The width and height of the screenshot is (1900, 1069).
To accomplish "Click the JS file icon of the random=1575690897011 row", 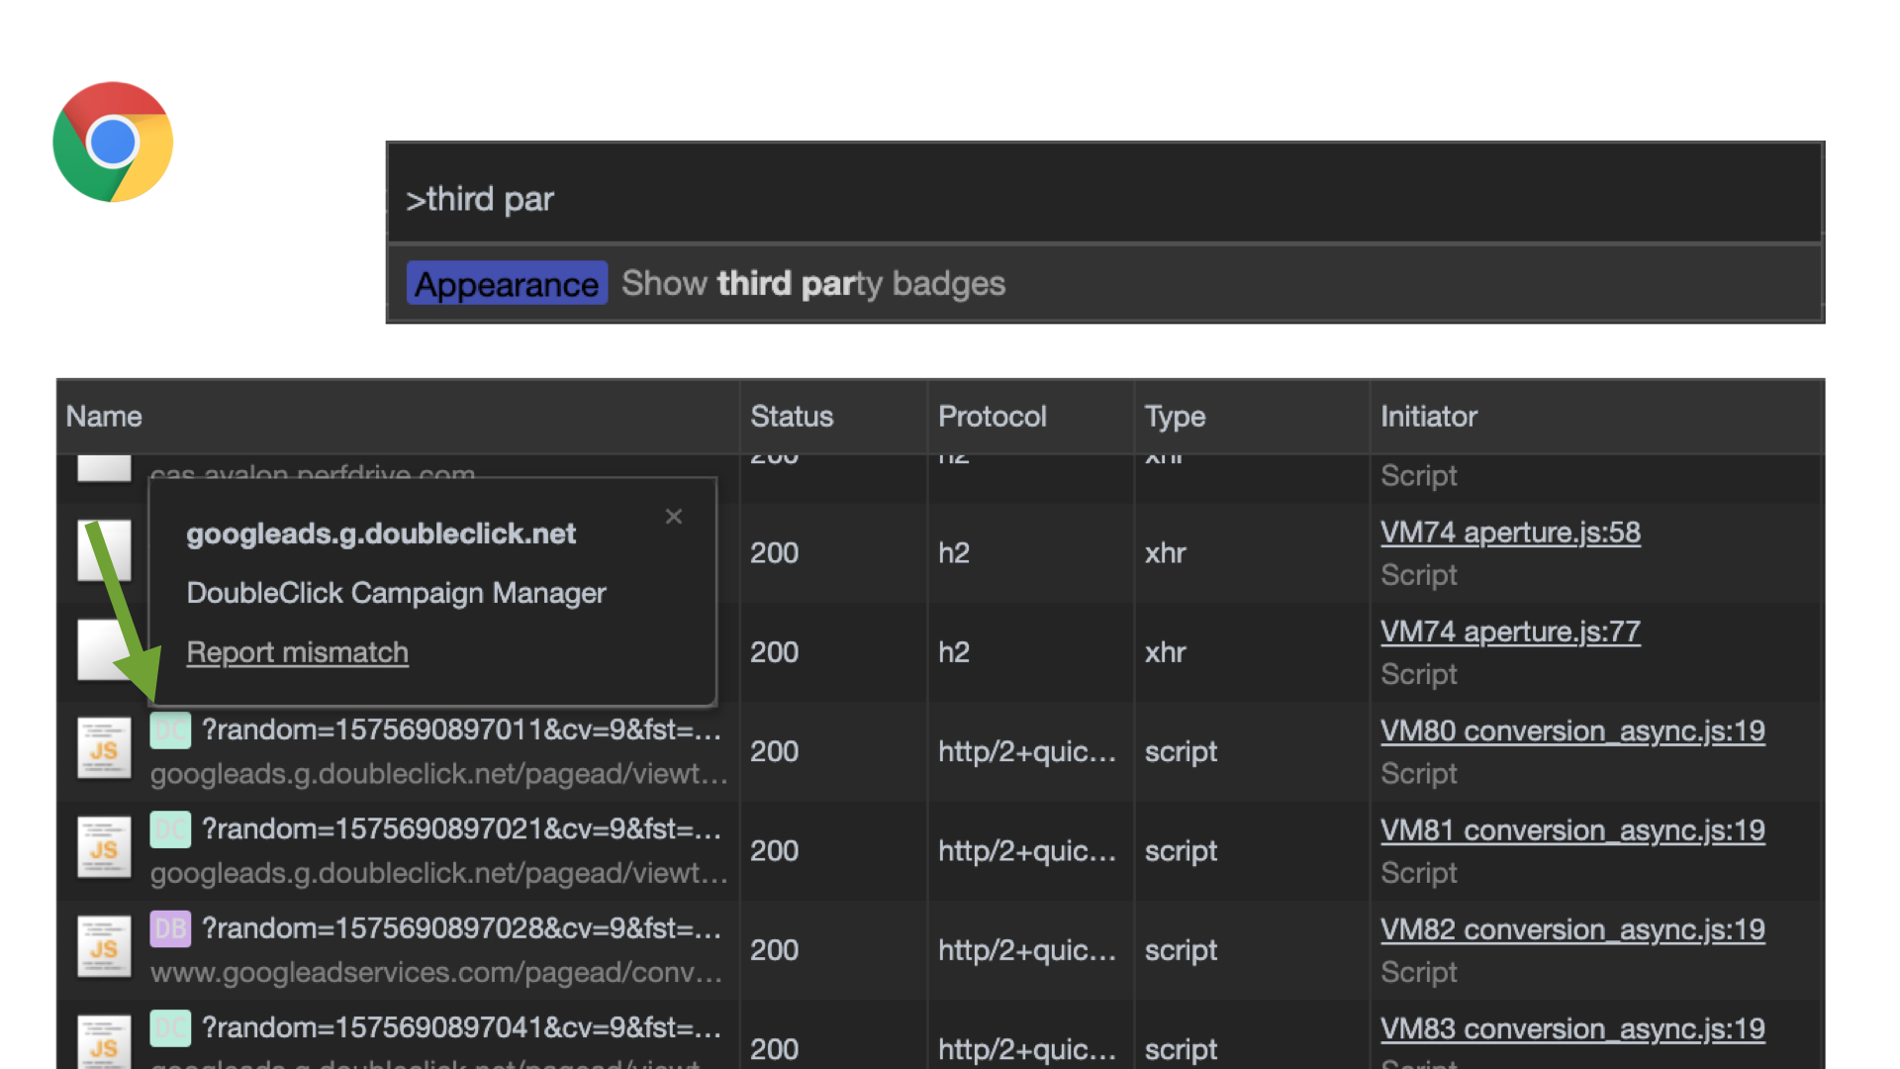I will pyautogui.click(x=104, y=749).
